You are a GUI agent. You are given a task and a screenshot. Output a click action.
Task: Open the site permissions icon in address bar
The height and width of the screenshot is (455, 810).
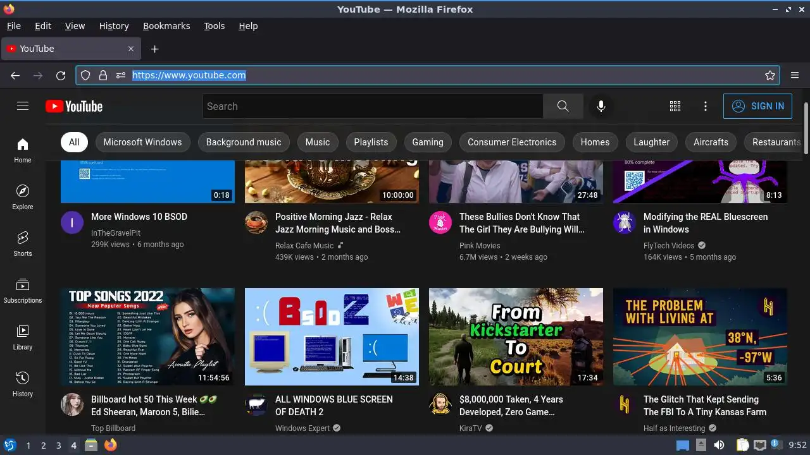pyautogui.click(x=121, y=75)
